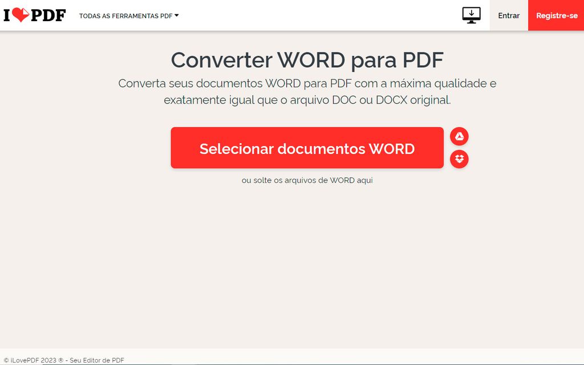Click the word WORD in the select button
Image resolution: width=584 pixels, height=365 pixels.
click(x=391, y=149)
